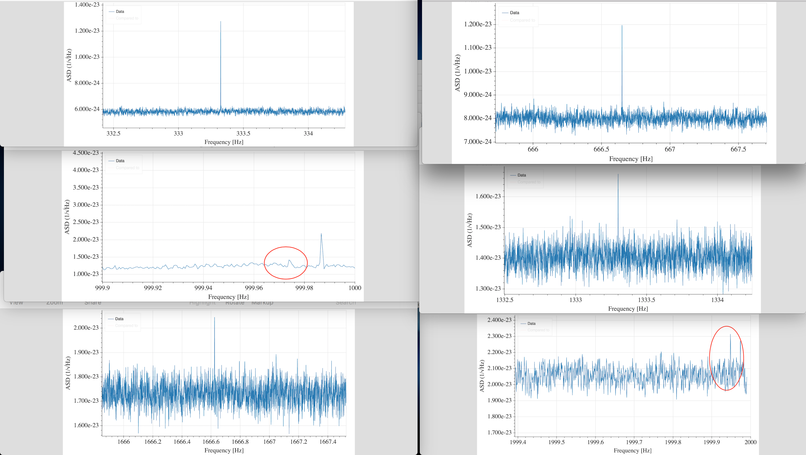This screenshot has height=455, width=806.
Task: Click the 1666.6 x-axis tick label
Action: pyautogui.click(x=211, y=442)
